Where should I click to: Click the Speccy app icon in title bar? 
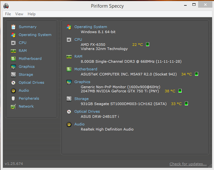point(6,6)
